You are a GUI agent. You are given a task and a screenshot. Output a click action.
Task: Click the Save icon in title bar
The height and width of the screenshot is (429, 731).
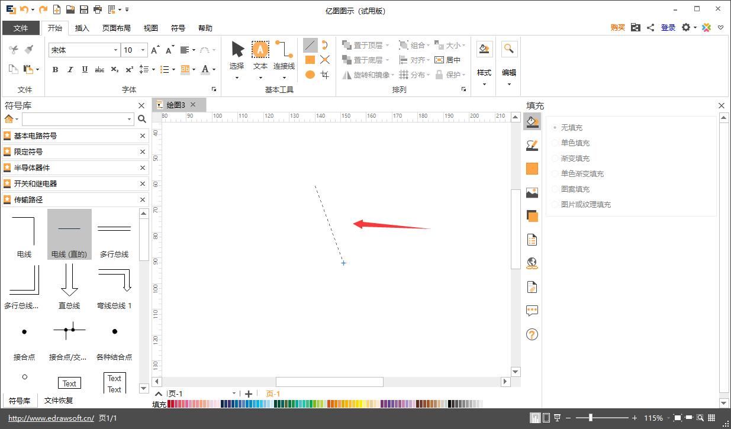84,9
